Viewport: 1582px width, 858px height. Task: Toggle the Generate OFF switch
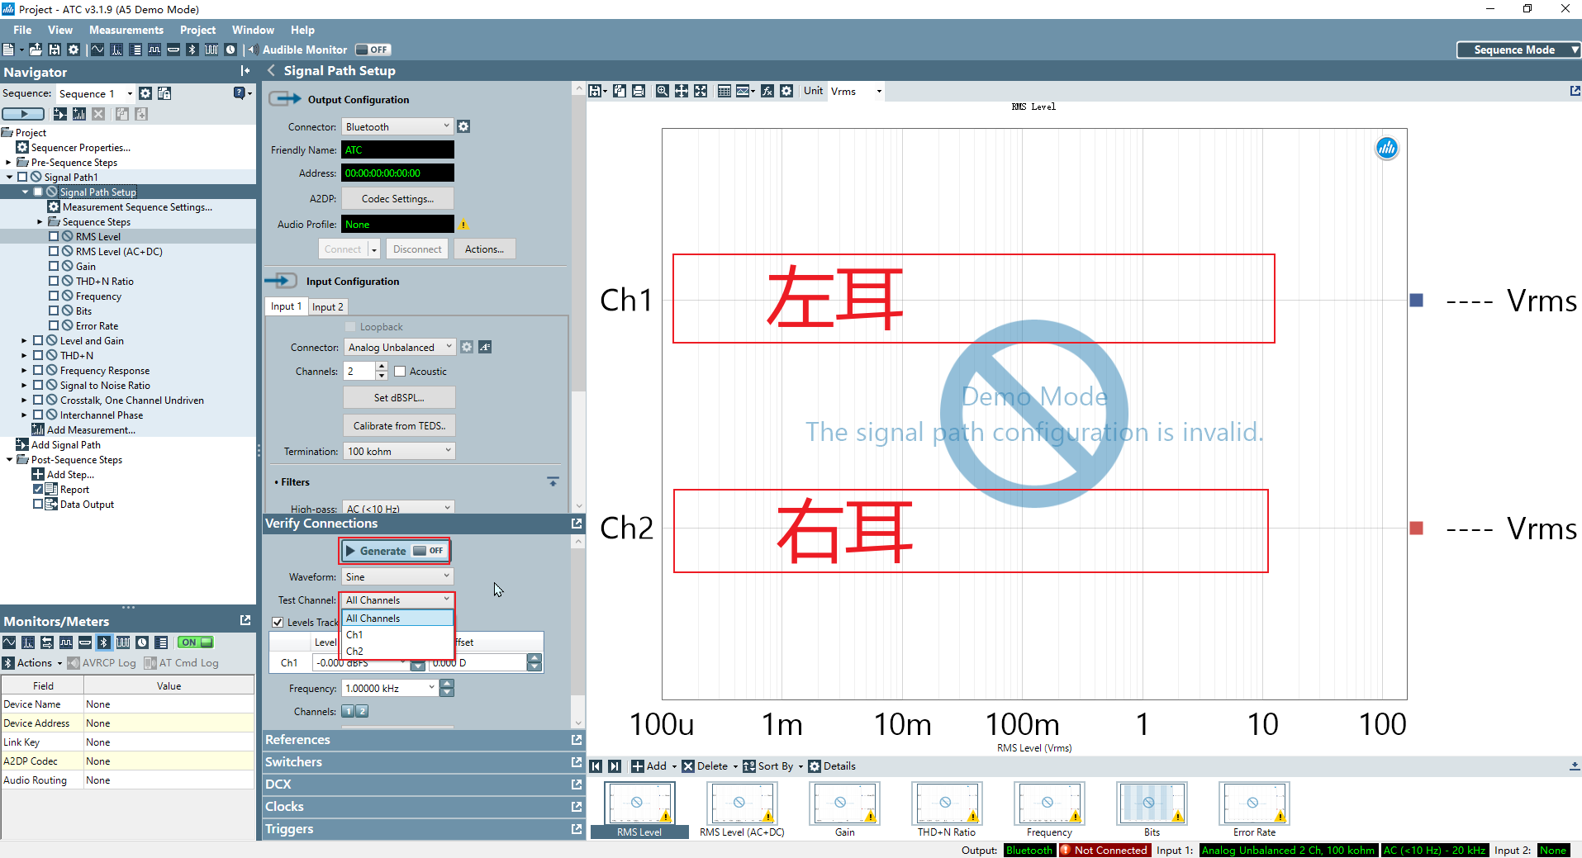pos(429,551)
